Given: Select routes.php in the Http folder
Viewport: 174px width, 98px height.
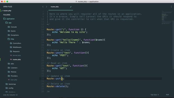Looking at the screenshot, I should (x=17, y=60).
